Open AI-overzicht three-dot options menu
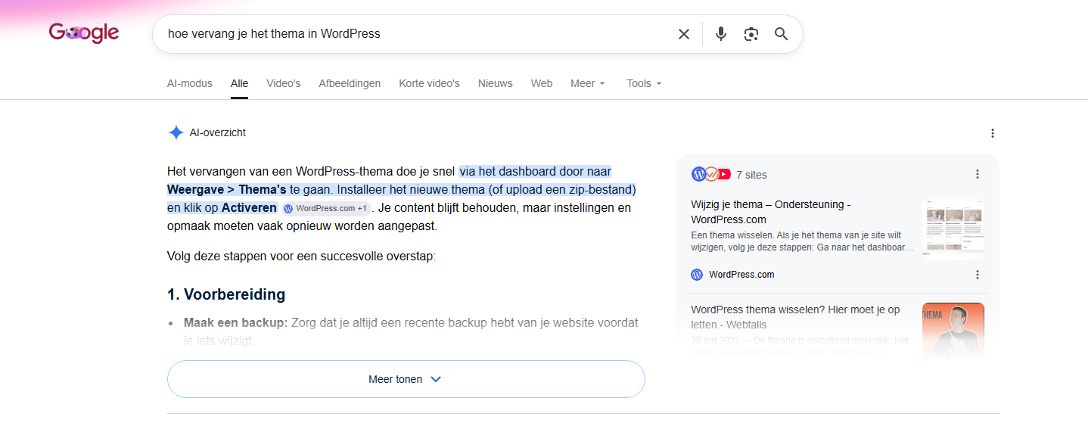The image size is (1088, 423). (993, 133)
